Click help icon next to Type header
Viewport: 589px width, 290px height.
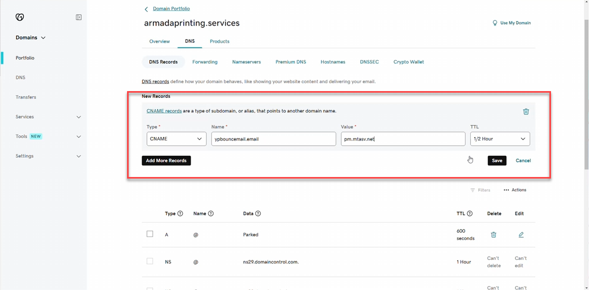point(180,213)
